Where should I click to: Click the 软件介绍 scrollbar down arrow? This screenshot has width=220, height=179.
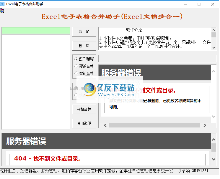tap(214, 48)
